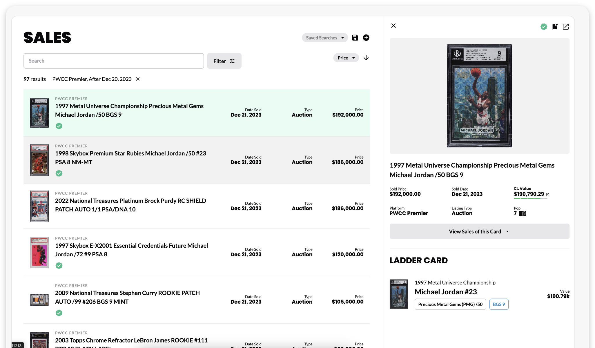The width and height of the screenshot is (595, 348).
Task: Select the 1998 Skybox Star Rubies Jordan row
Action: click(197, 160)
